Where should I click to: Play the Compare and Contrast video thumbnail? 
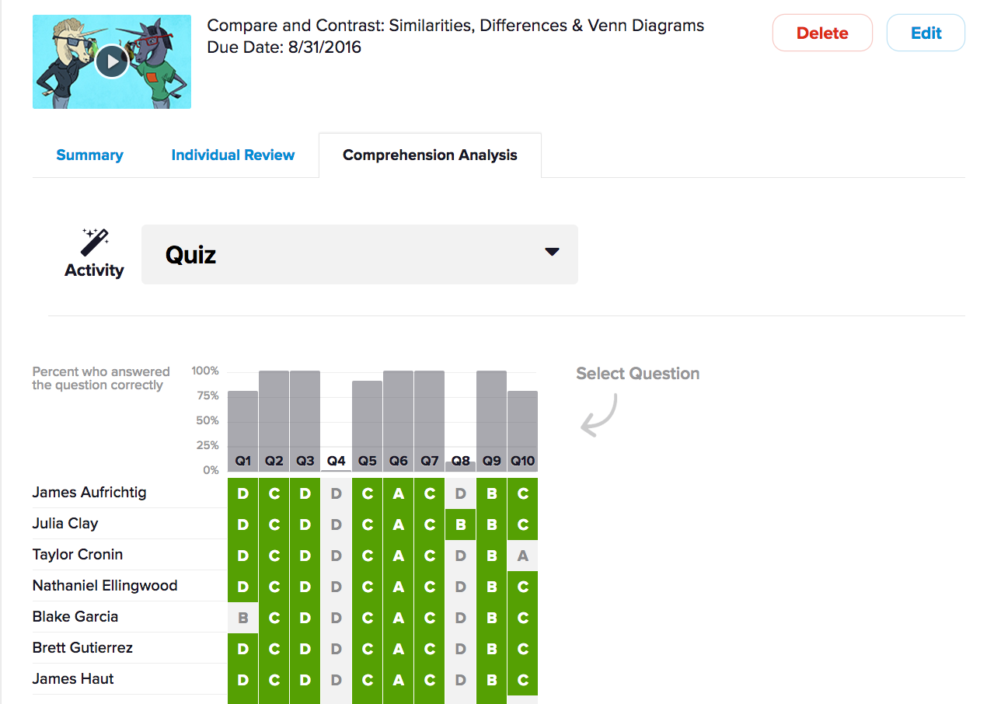112,61
